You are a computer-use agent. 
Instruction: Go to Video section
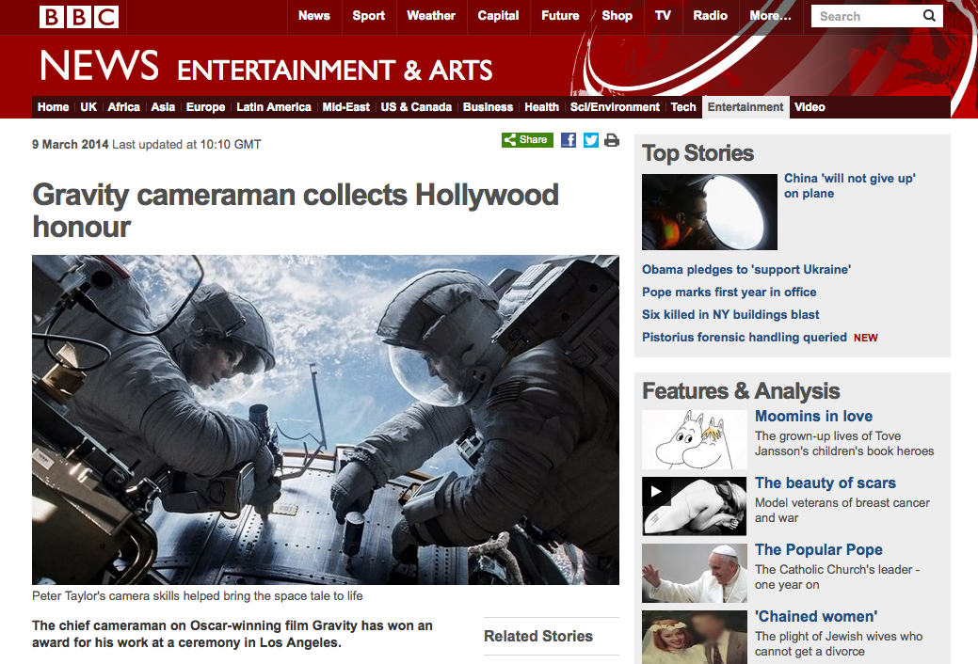click(810, 107)
